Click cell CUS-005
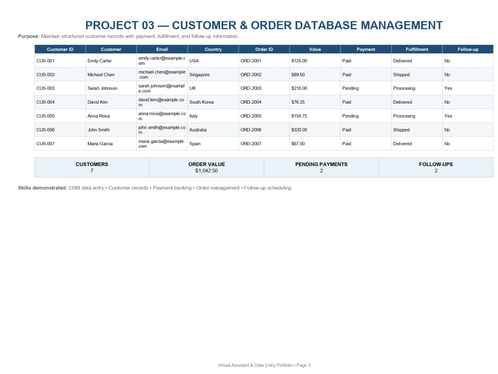The image size is (498, 374). coord(60,116)
